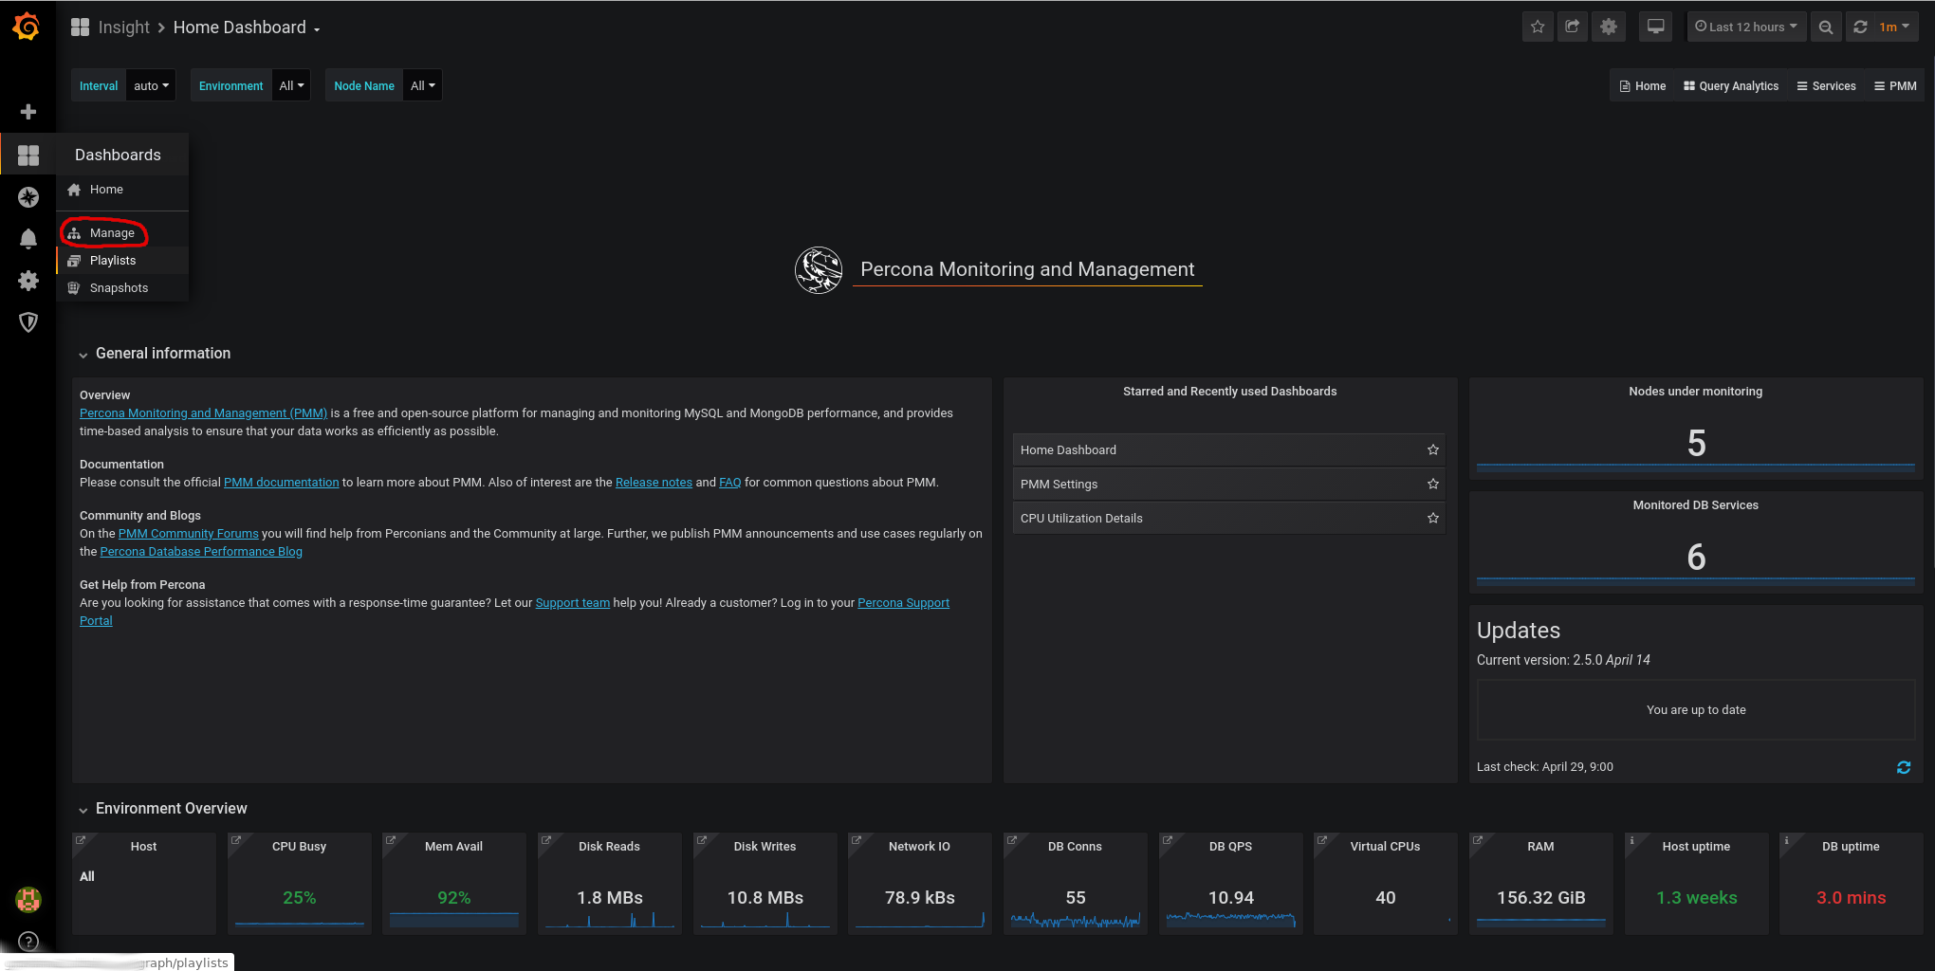Star the Home Dashboard entry in list
This screenshot has width=1935, height=971.
[1433, 450]
